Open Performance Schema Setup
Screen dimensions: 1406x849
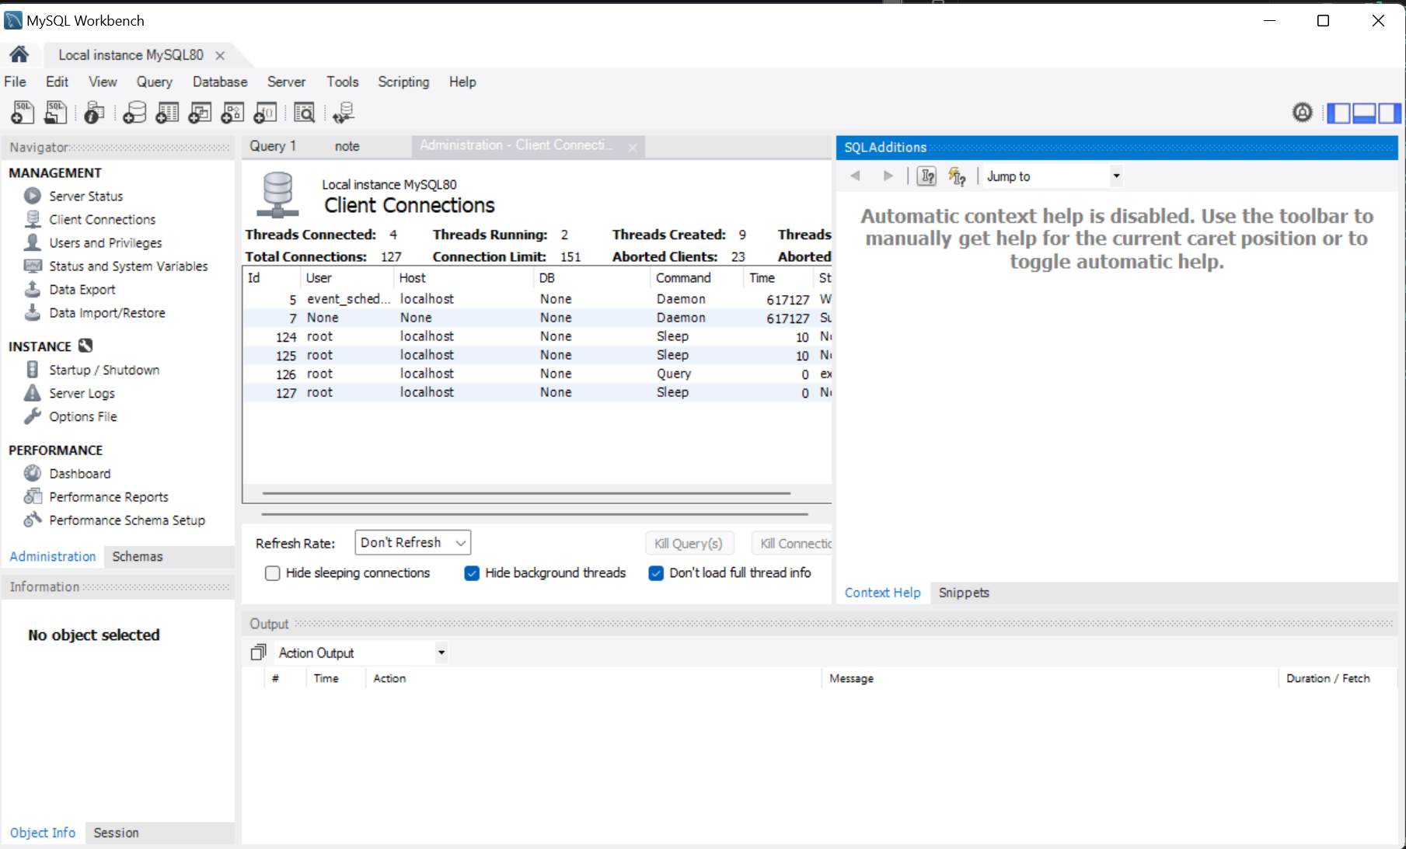[x=127, y=520]
